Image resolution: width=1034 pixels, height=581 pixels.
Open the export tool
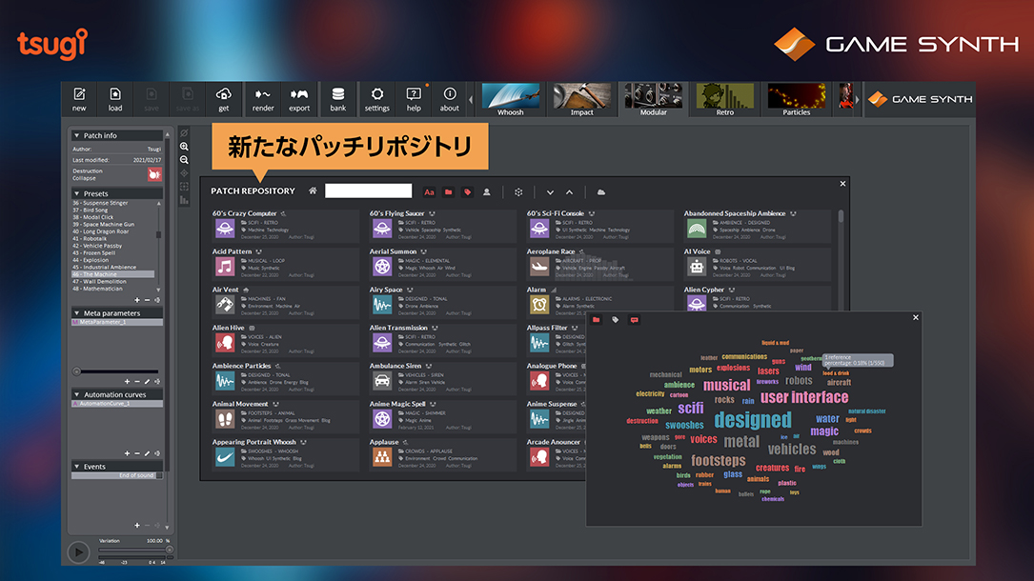coord(299,99)
